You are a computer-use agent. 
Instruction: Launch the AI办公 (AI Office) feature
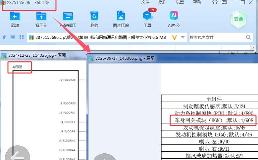[174, 15]
